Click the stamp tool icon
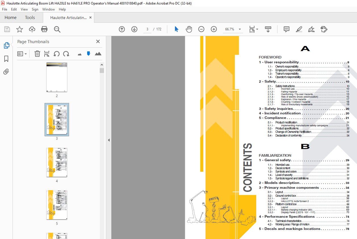Image resolution: width=357 pixels, height=239 pixels. click(324, 29)
